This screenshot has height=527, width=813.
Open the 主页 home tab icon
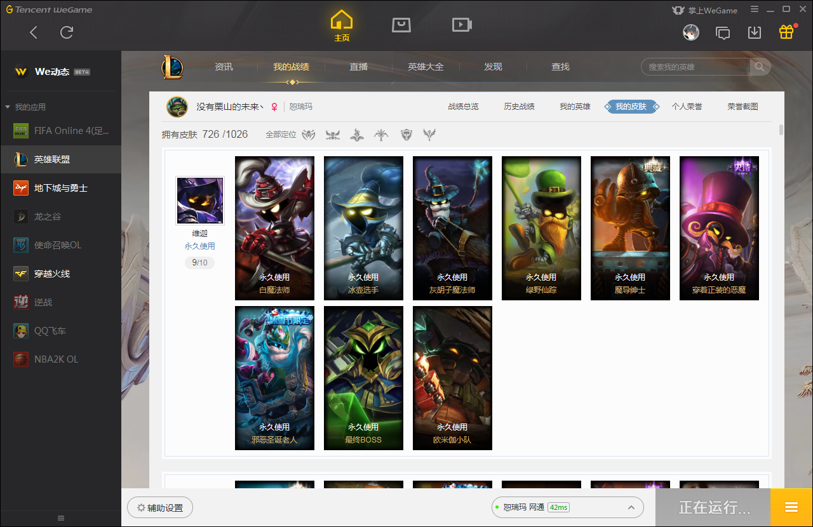coord(342,26)
